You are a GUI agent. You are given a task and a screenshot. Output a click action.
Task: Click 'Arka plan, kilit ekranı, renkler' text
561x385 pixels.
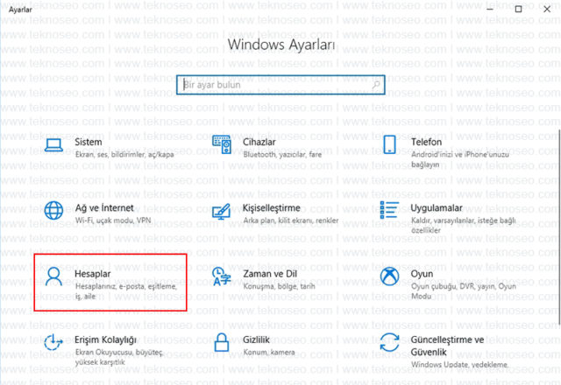[x=290, y=220]
